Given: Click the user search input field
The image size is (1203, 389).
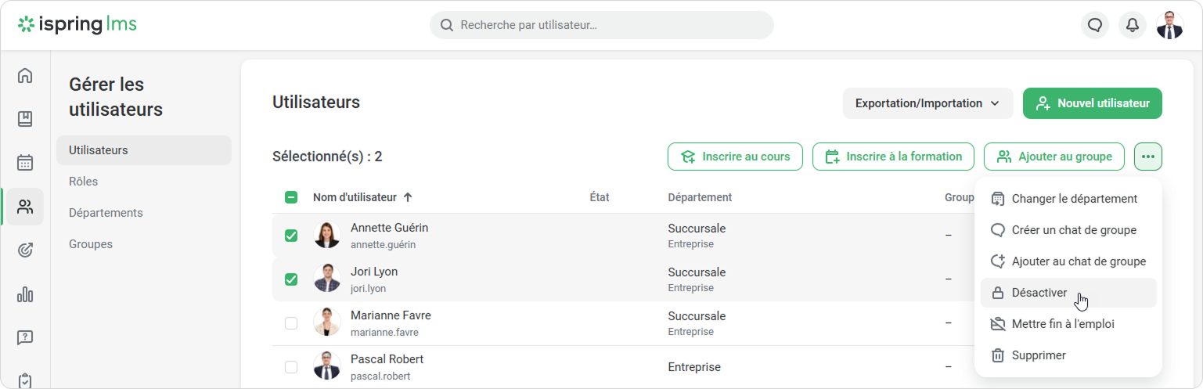Looking at the screenshot, I should pyautogui.click(x=601, y=25).
